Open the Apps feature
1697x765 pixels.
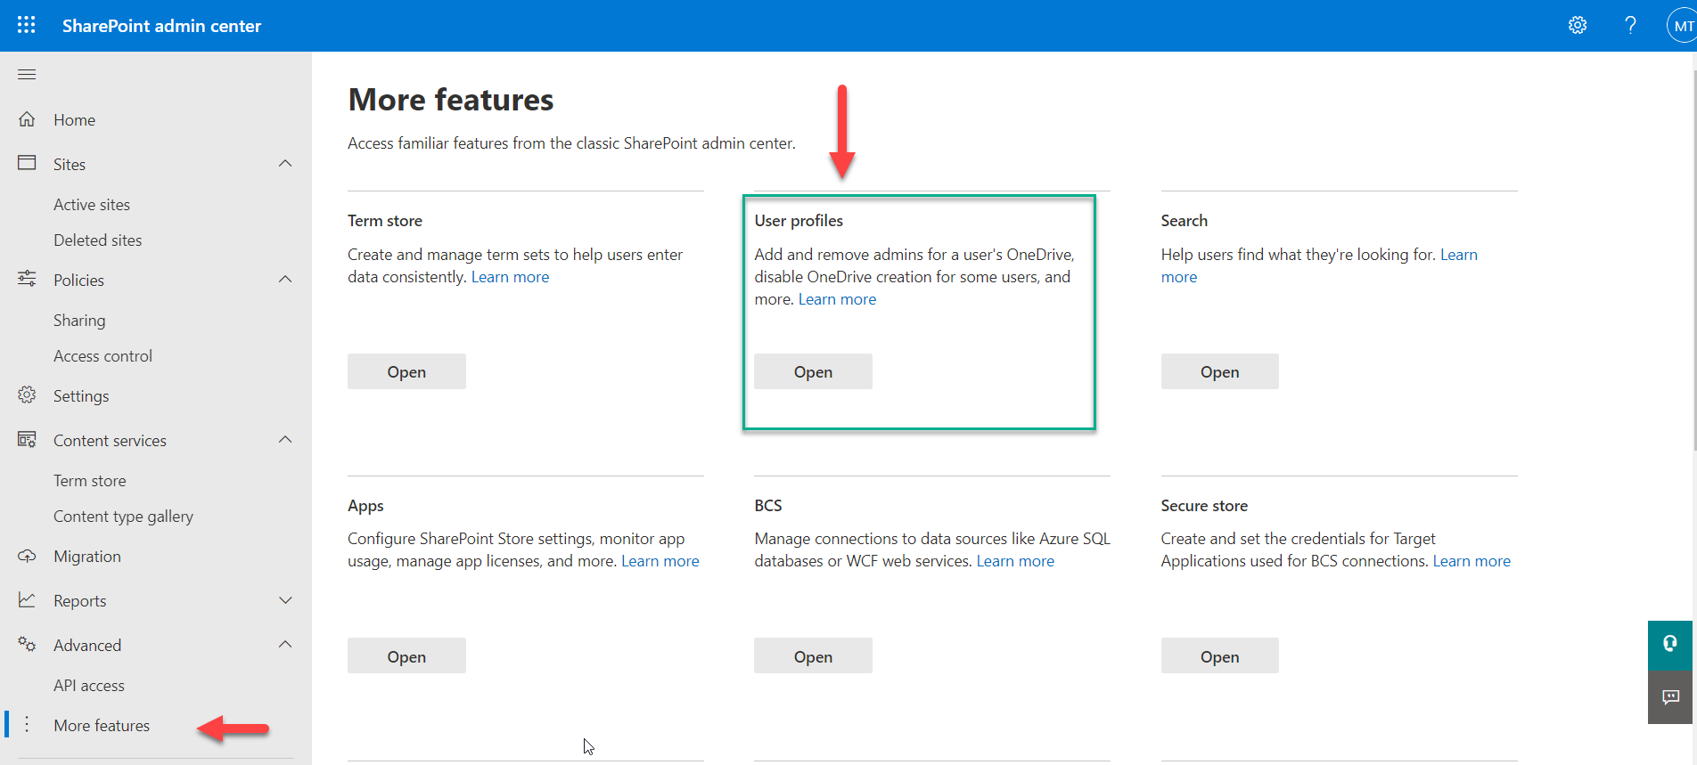pos(406,655)
